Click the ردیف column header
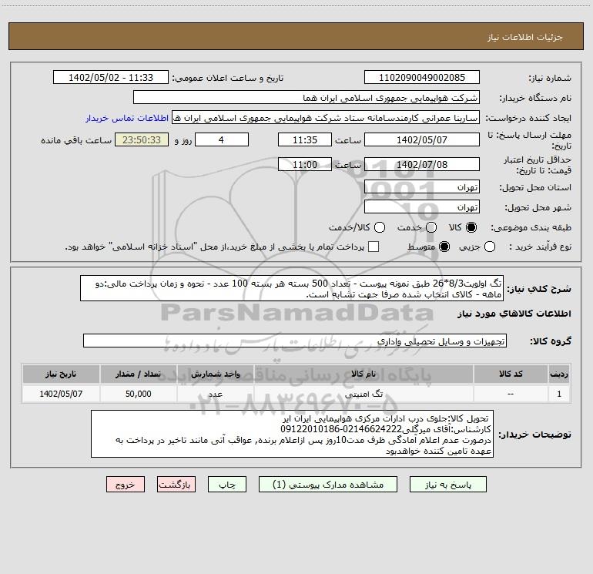This screenshot has height=574, width=593. pos(559,374)
